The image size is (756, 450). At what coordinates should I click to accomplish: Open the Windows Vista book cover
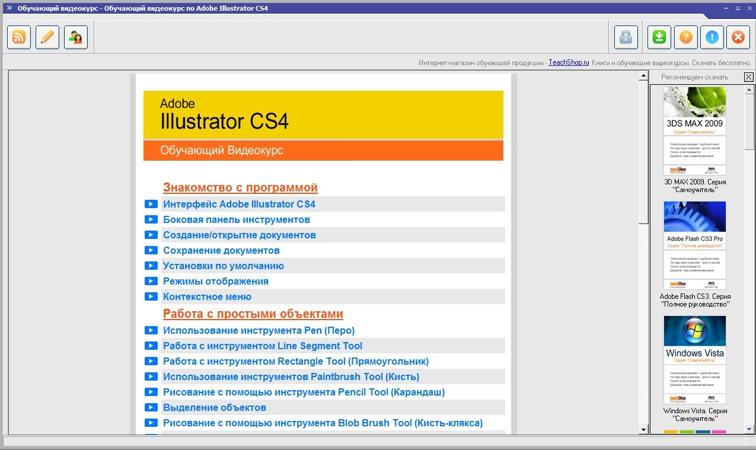(x=695, y=360)
